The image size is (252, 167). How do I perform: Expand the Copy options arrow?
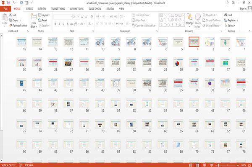[x=20, y=21]
